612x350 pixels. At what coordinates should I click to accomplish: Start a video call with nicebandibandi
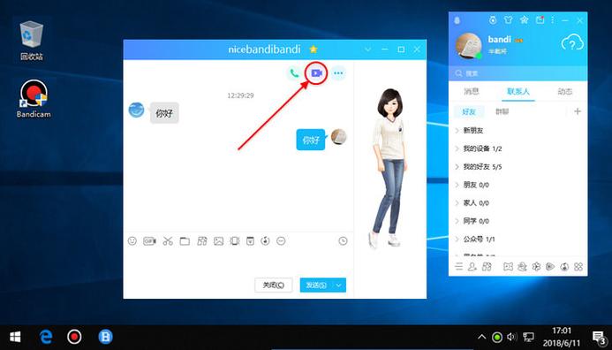316,73
